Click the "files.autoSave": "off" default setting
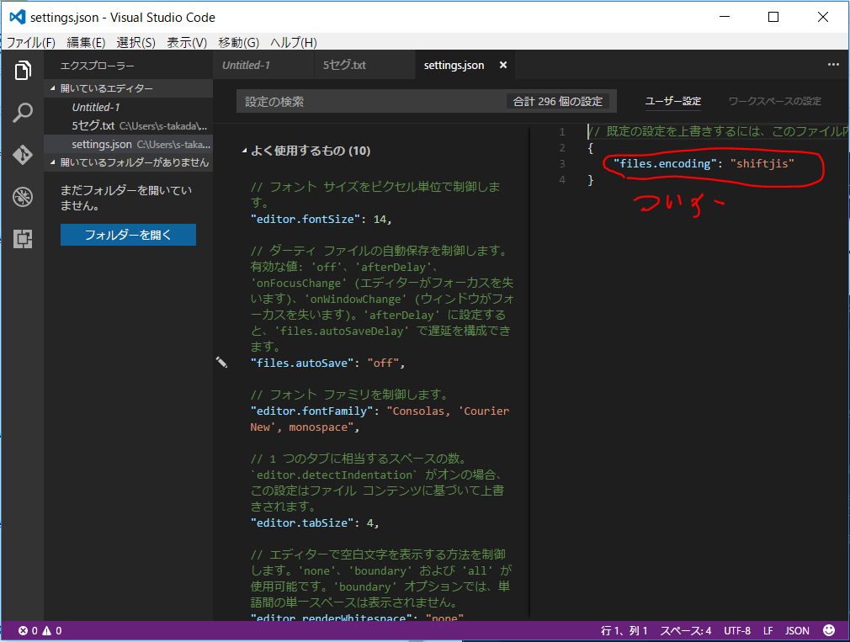Screen dimensions: 850x642 [327, 363]
